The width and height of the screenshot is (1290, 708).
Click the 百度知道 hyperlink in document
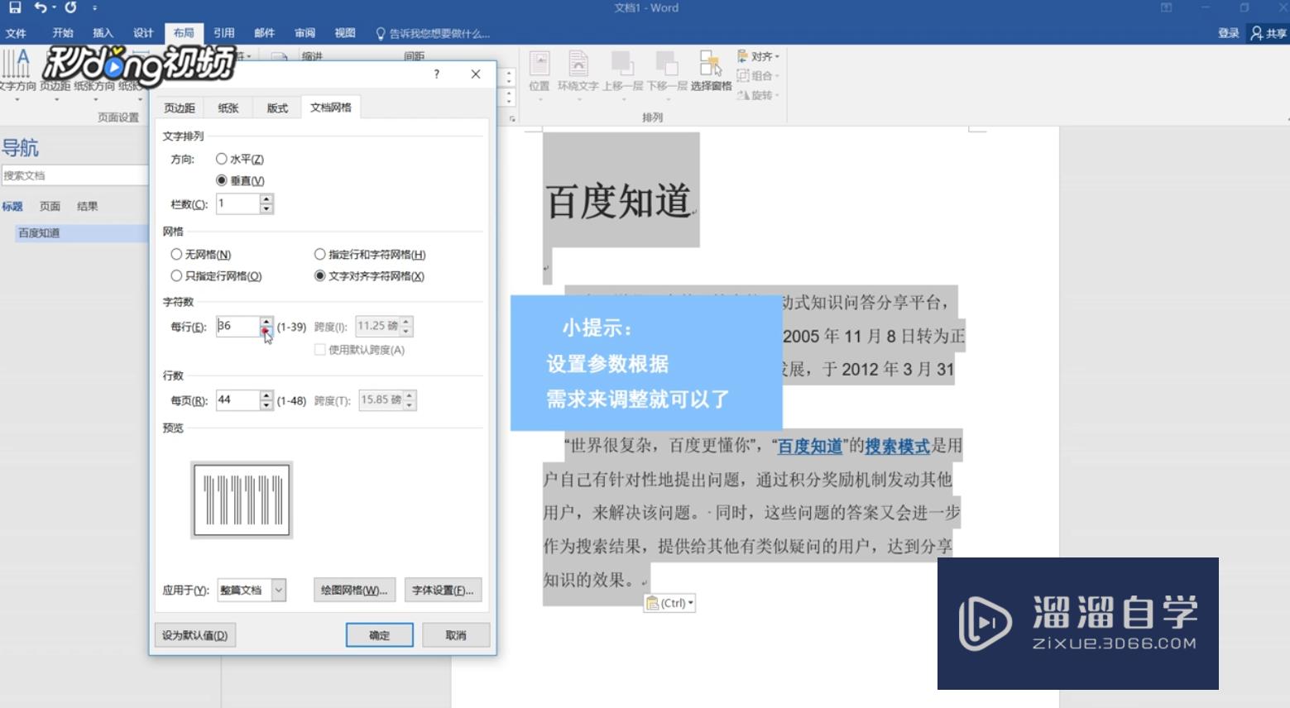coord(810,447)
